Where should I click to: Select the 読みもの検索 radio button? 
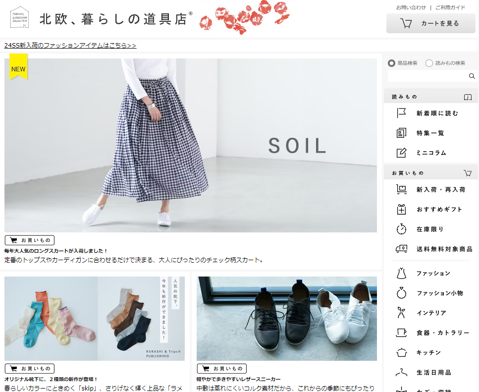[x=429, y=63]
